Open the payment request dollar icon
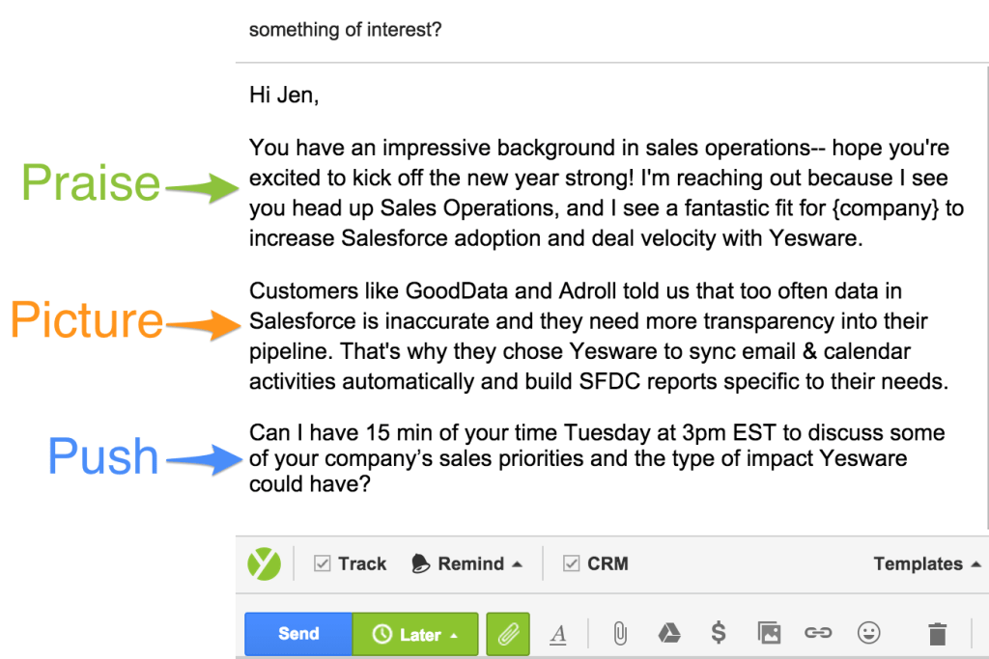 tap(719, 634)
